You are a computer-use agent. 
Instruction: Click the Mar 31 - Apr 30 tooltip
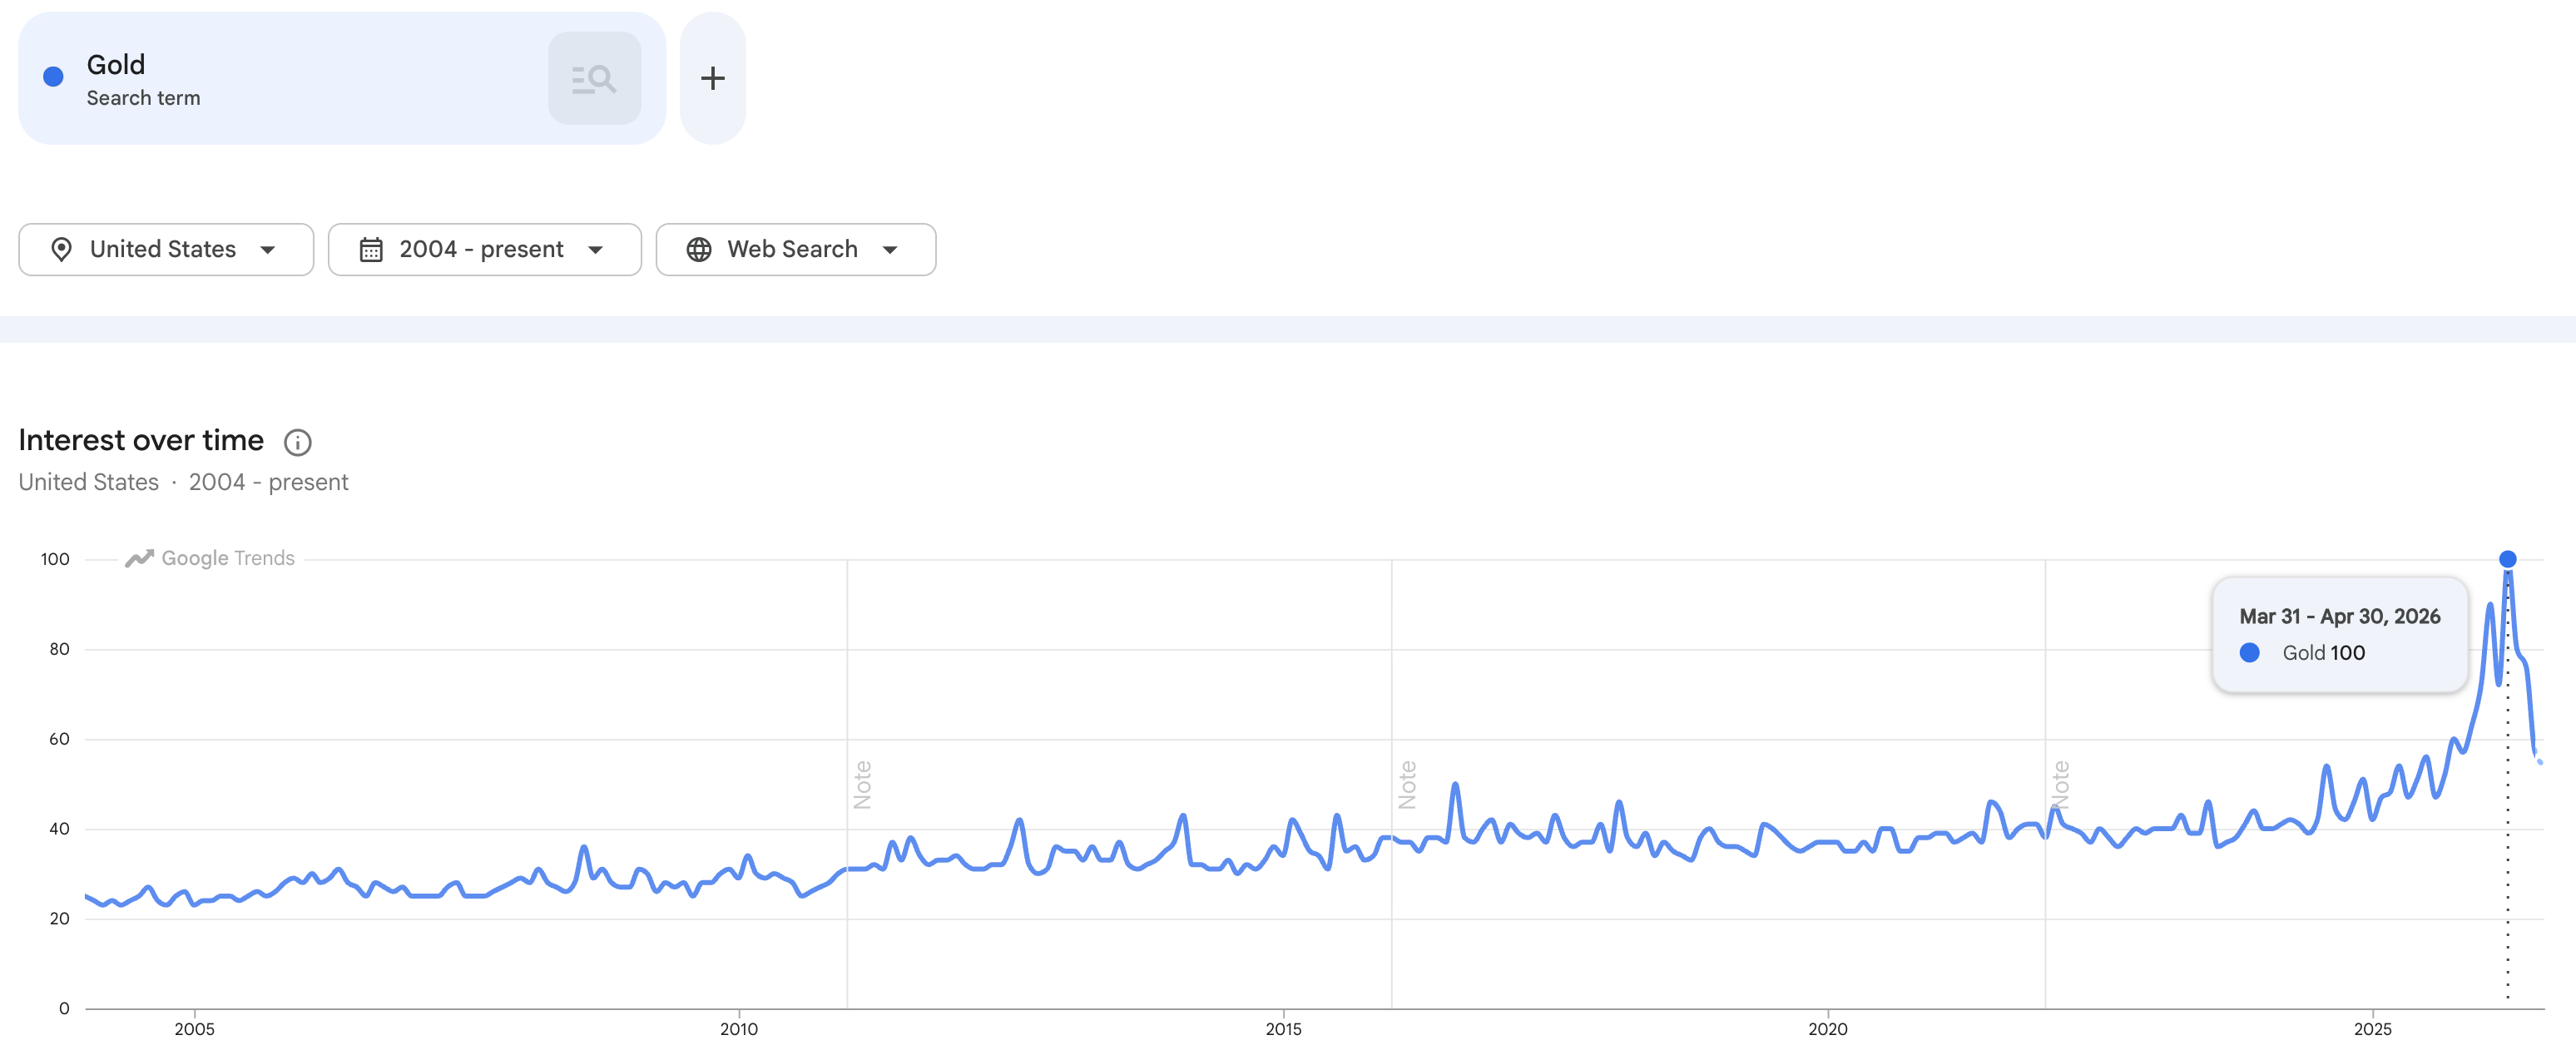coord(2340,634)
